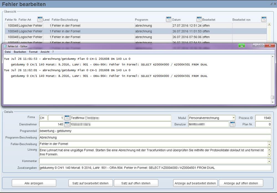Screen dimensions: 277x193
Task: Click the Datum column header
Action: 176,20
